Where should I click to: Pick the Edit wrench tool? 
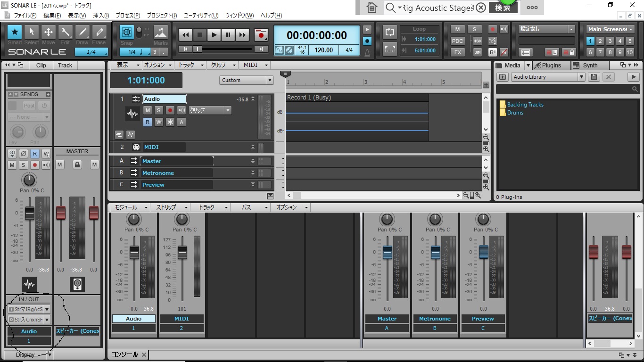(65, 32)
